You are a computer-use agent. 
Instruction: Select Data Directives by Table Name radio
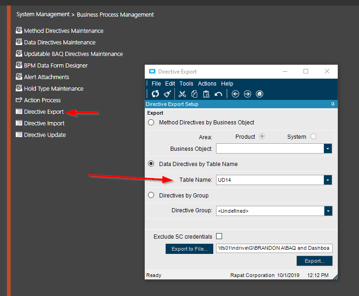(x=151, y=164)
